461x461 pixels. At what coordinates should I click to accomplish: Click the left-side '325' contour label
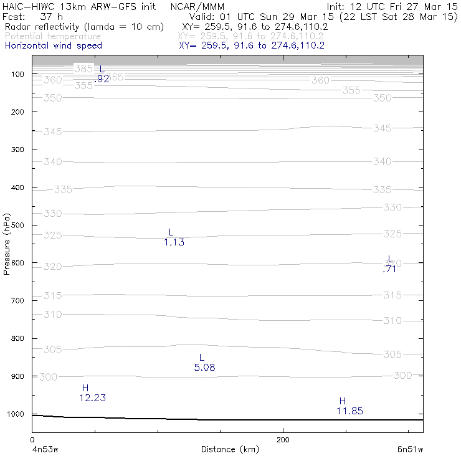point(52,235)
